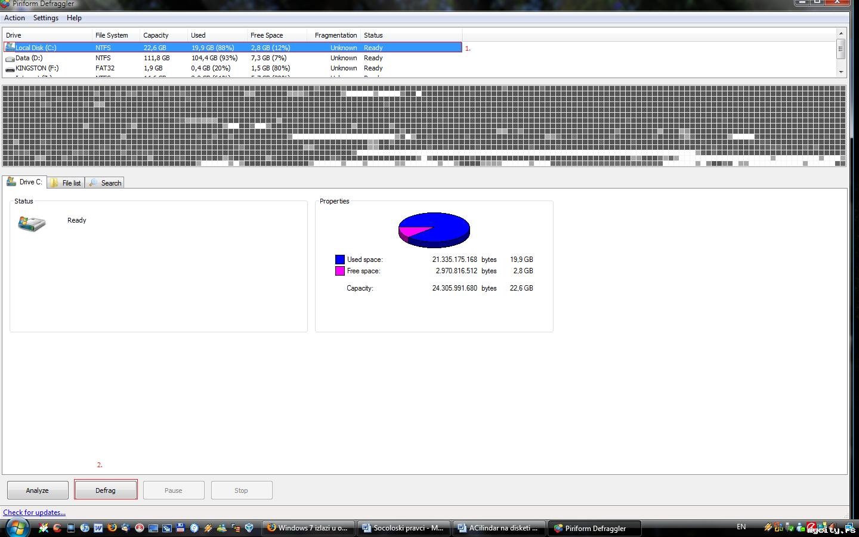
Task: Click the Used space blue color swatch
Action: pos(340,260)
